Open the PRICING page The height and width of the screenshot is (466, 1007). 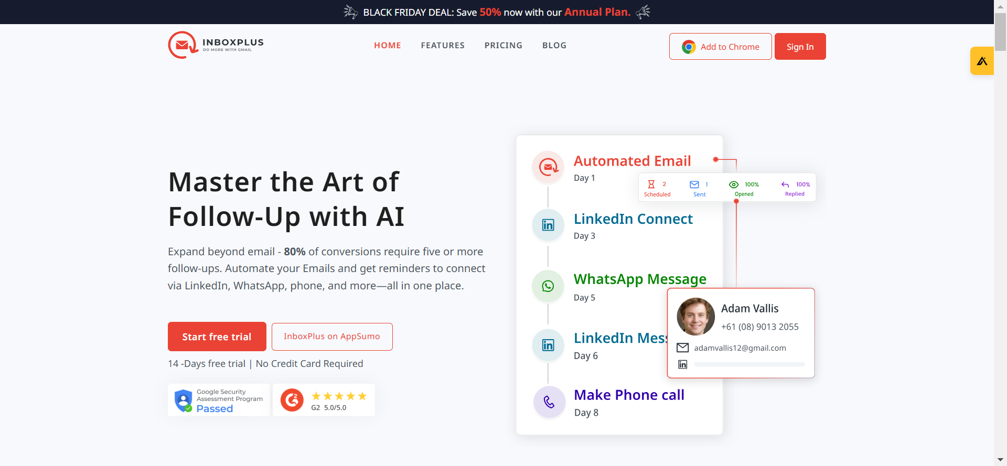click(x=504, y=46)
